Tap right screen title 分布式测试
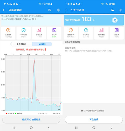Image resolution: width=125 pixels, height=131 pixels. pos(77,10)
